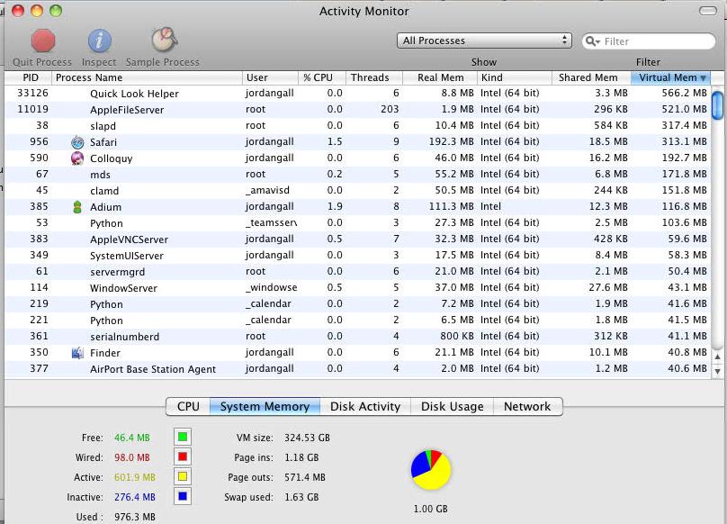Click the 566.2 MB virtual memory value

(685, 93)
